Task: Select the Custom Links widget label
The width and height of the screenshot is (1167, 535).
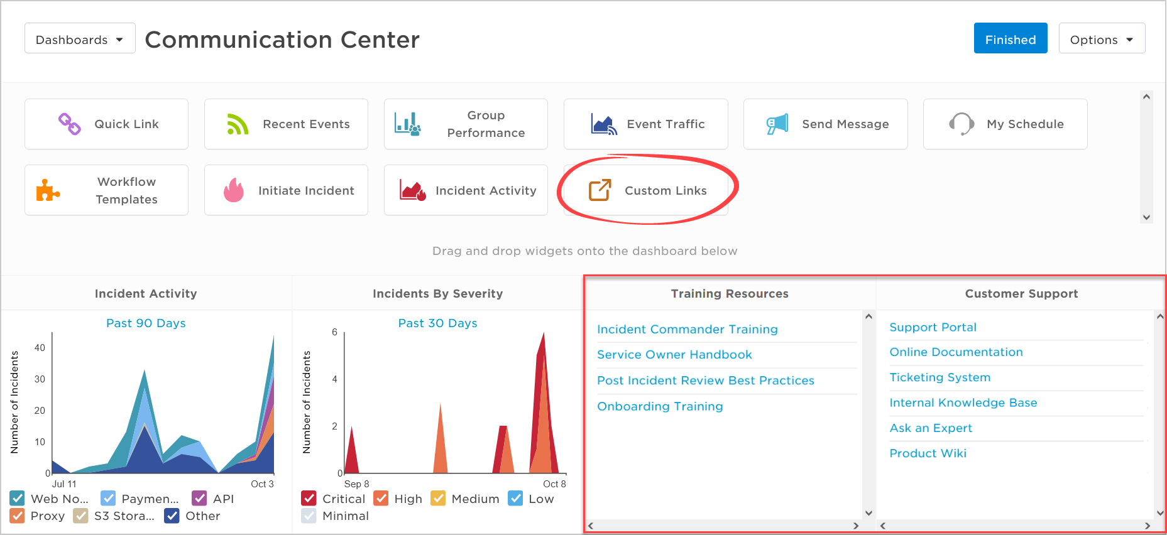Action: 666,190
